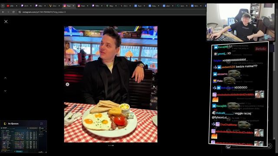Screen dimensions: 278x156
Task: Close the X (Twitter) tab
Action: (x=130, y=6)
